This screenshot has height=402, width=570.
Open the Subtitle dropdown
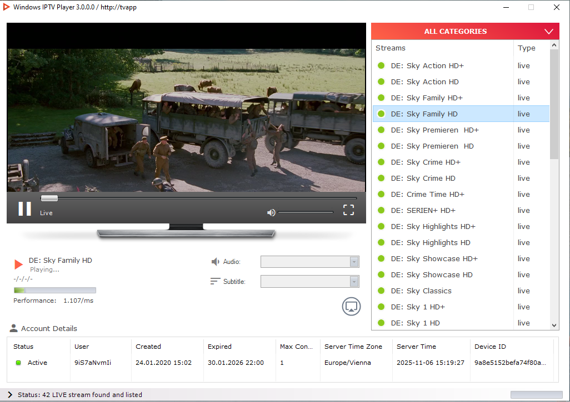[354, 282]
